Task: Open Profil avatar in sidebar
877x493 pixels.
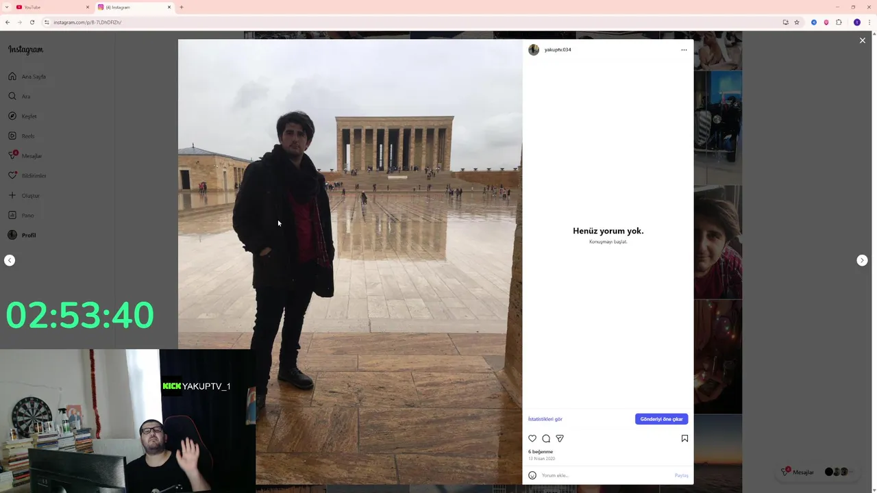Action: pos(12,235)
